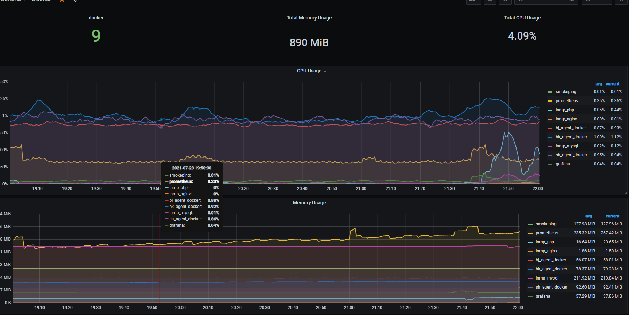629x315 pixels.
Task: Open the Total Memory Usage panel menu
Action: (x=309, y=18)
